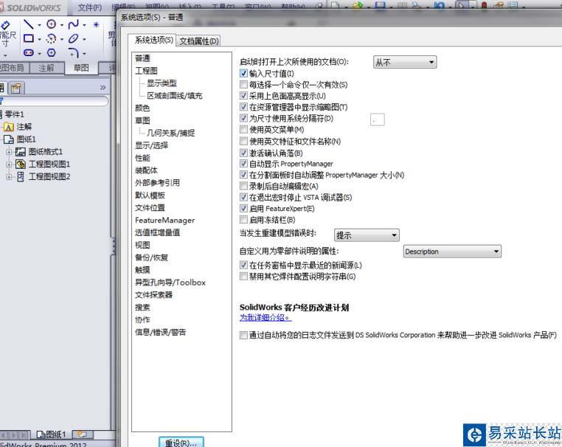Select 工程图 in the options list

pyautogui.click(x=146, y=71)
